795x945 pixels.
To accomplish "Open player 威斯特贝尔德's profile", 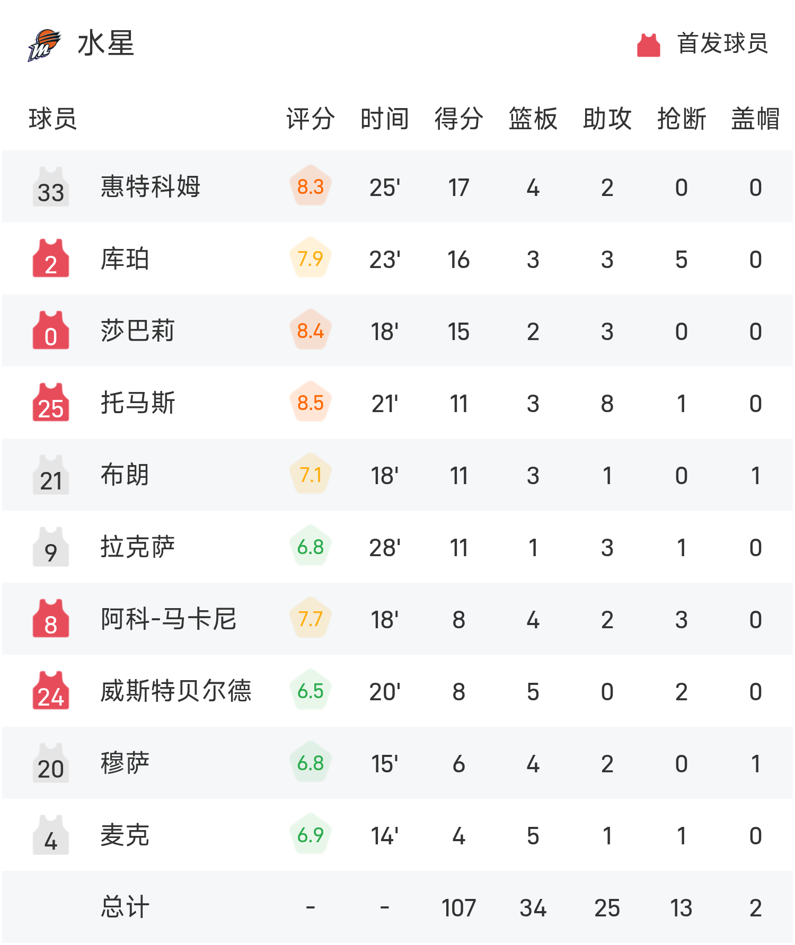I will 176,691.
